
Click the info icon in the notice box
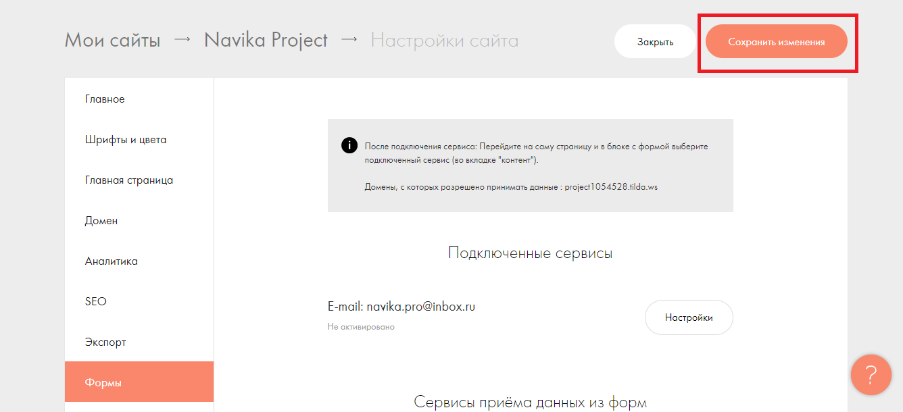click(x=349, y=146)
